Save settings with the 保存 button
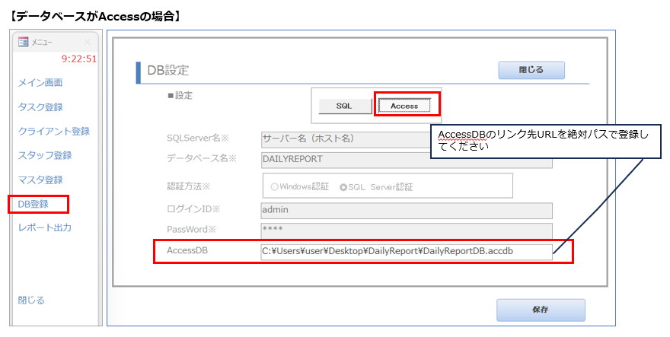The image size is (670, 337). [x=541, y=310]
